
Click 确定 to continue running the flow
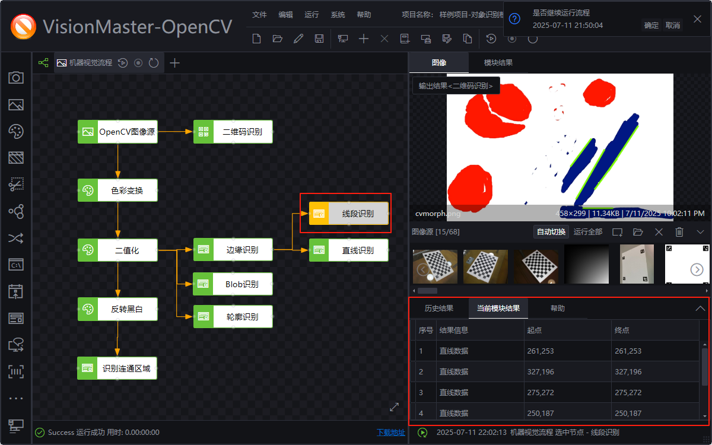point(650,26)
